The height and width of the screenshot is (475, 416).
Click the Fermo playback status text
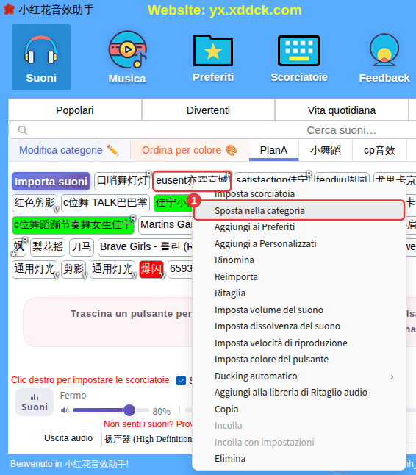pos(73,396)
